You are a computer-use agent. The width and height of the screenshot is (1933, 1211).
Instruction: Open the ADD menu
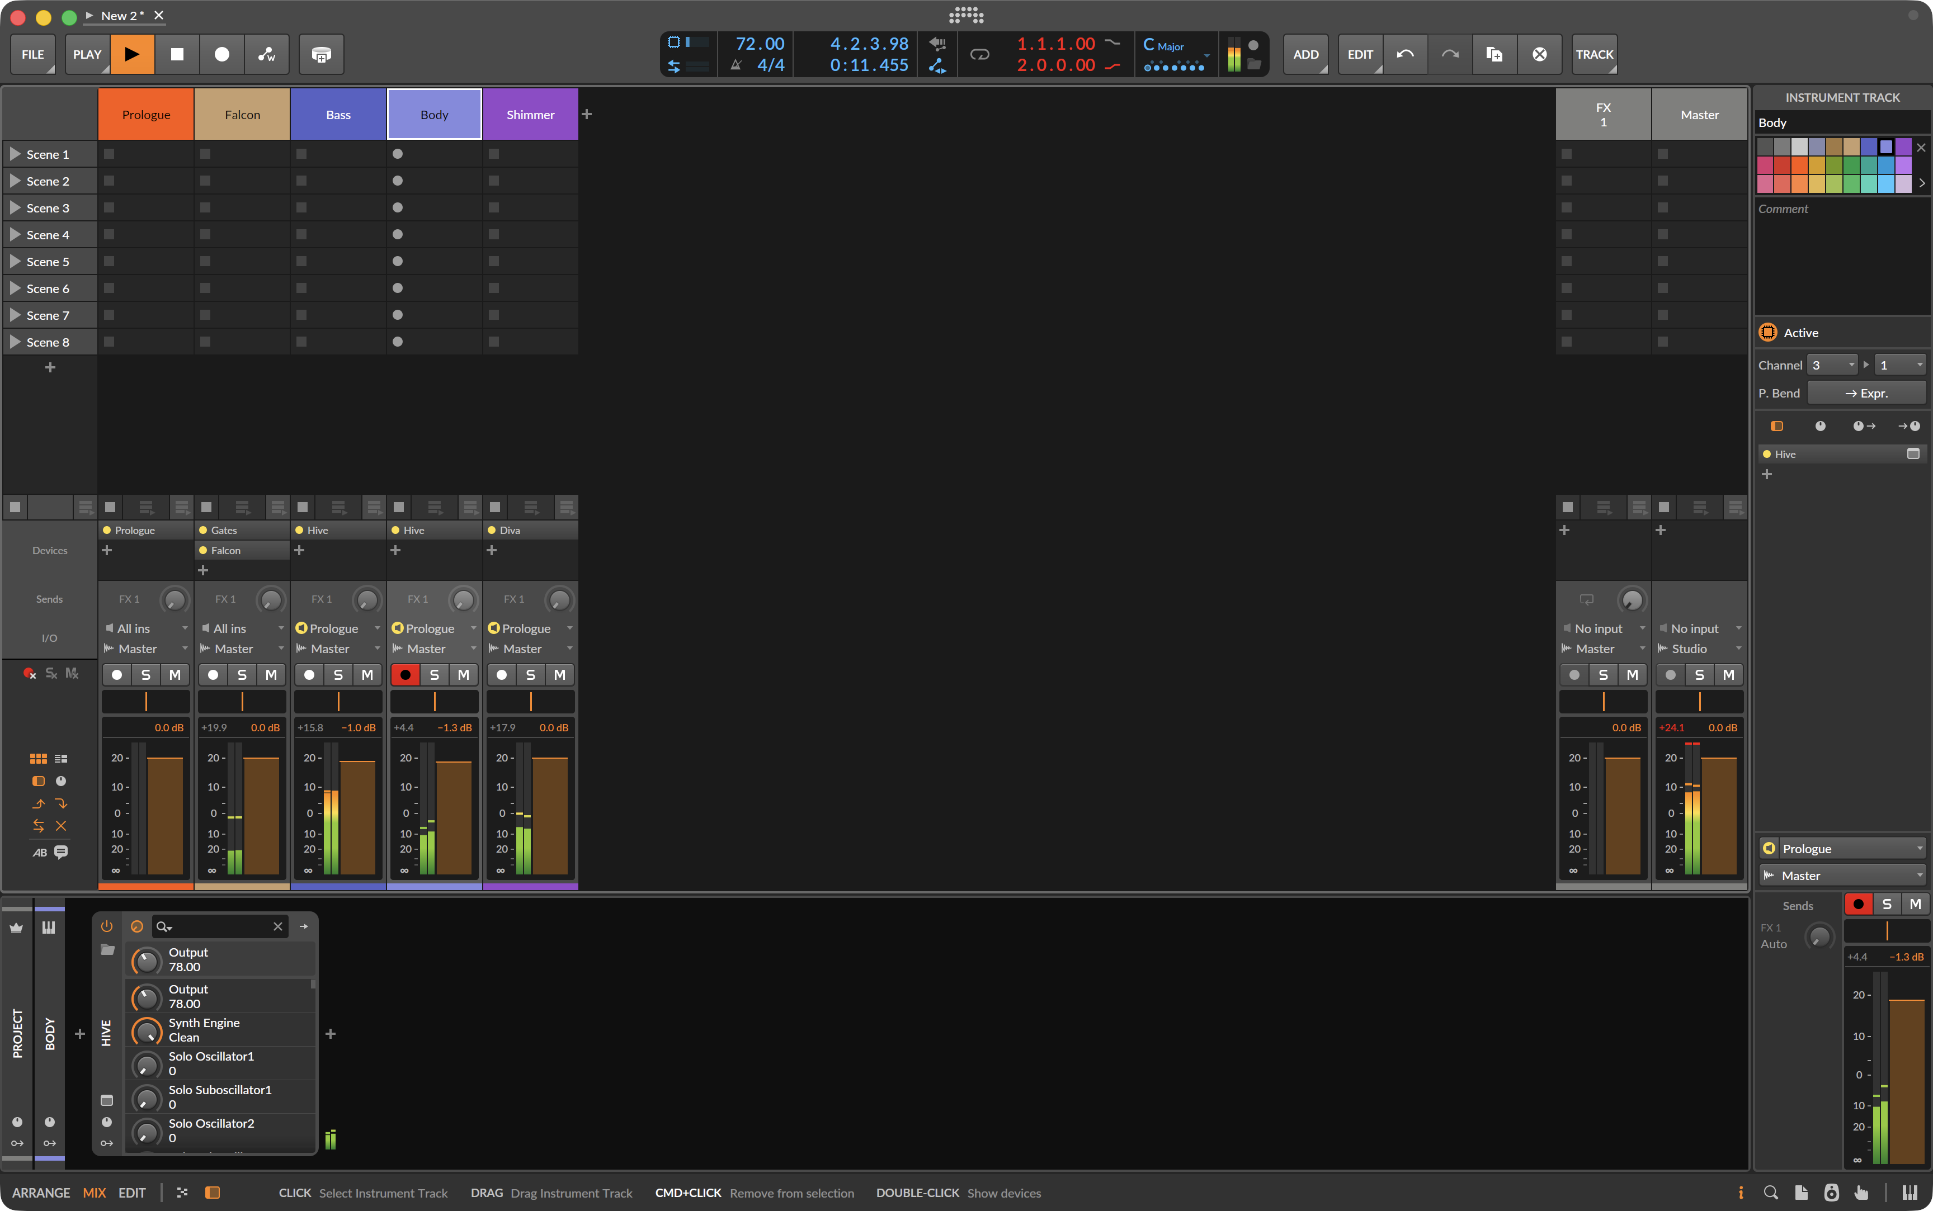pos(1306,54)
